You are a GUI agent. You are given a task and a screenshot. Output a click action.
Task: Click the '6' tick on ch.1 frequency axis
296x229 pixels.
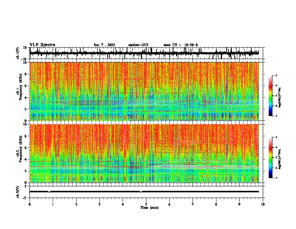(26, 86)
